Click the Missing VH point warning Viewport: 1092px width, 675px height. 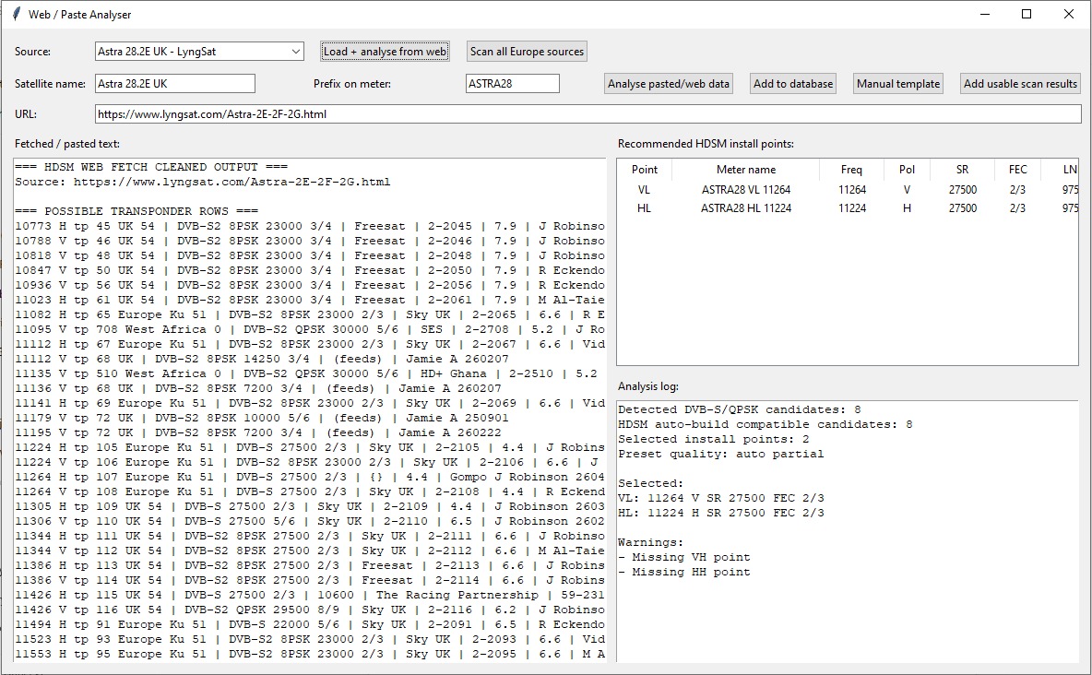(684, 557)
